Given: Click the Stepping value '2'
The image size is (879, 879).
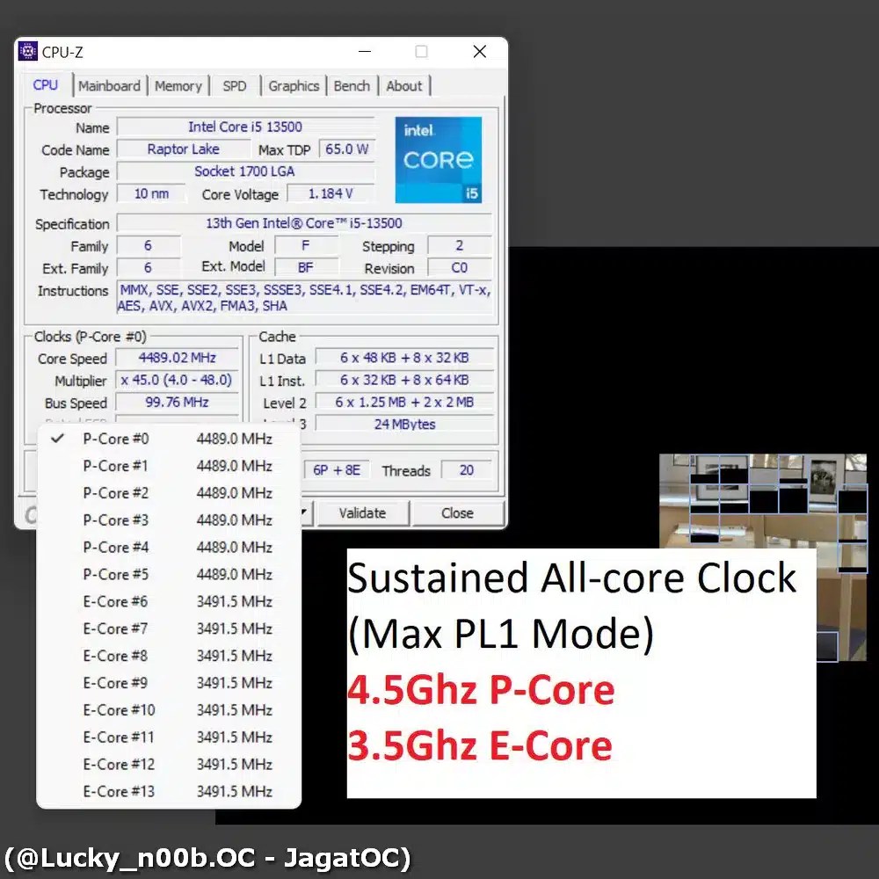Looking at the screenshot, I should coord(460,245).
